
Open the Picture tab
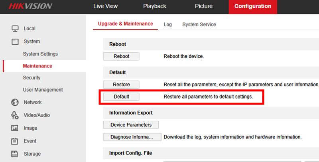[x=204, y=6]
